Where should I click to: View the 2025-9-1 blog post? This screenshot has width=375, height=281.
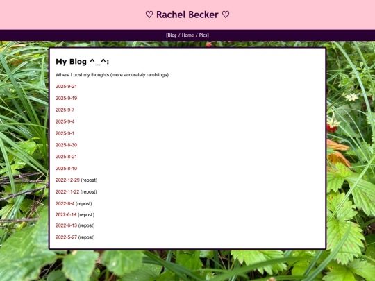coord(65,133)
